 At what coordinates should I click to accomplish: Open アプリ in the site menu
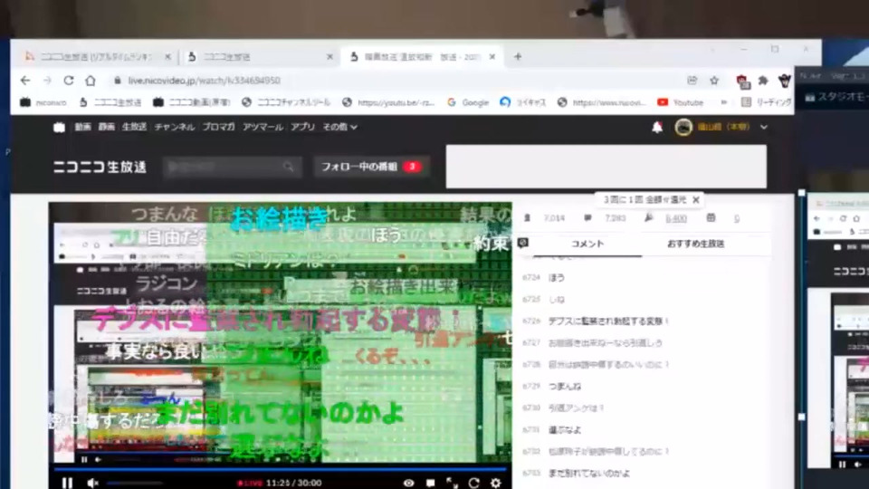302,127
